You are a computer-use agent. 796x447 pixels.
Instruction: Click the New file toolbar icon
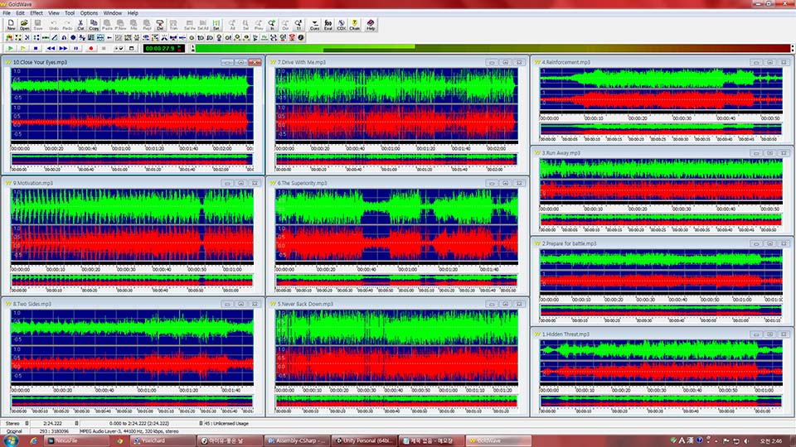11,25
